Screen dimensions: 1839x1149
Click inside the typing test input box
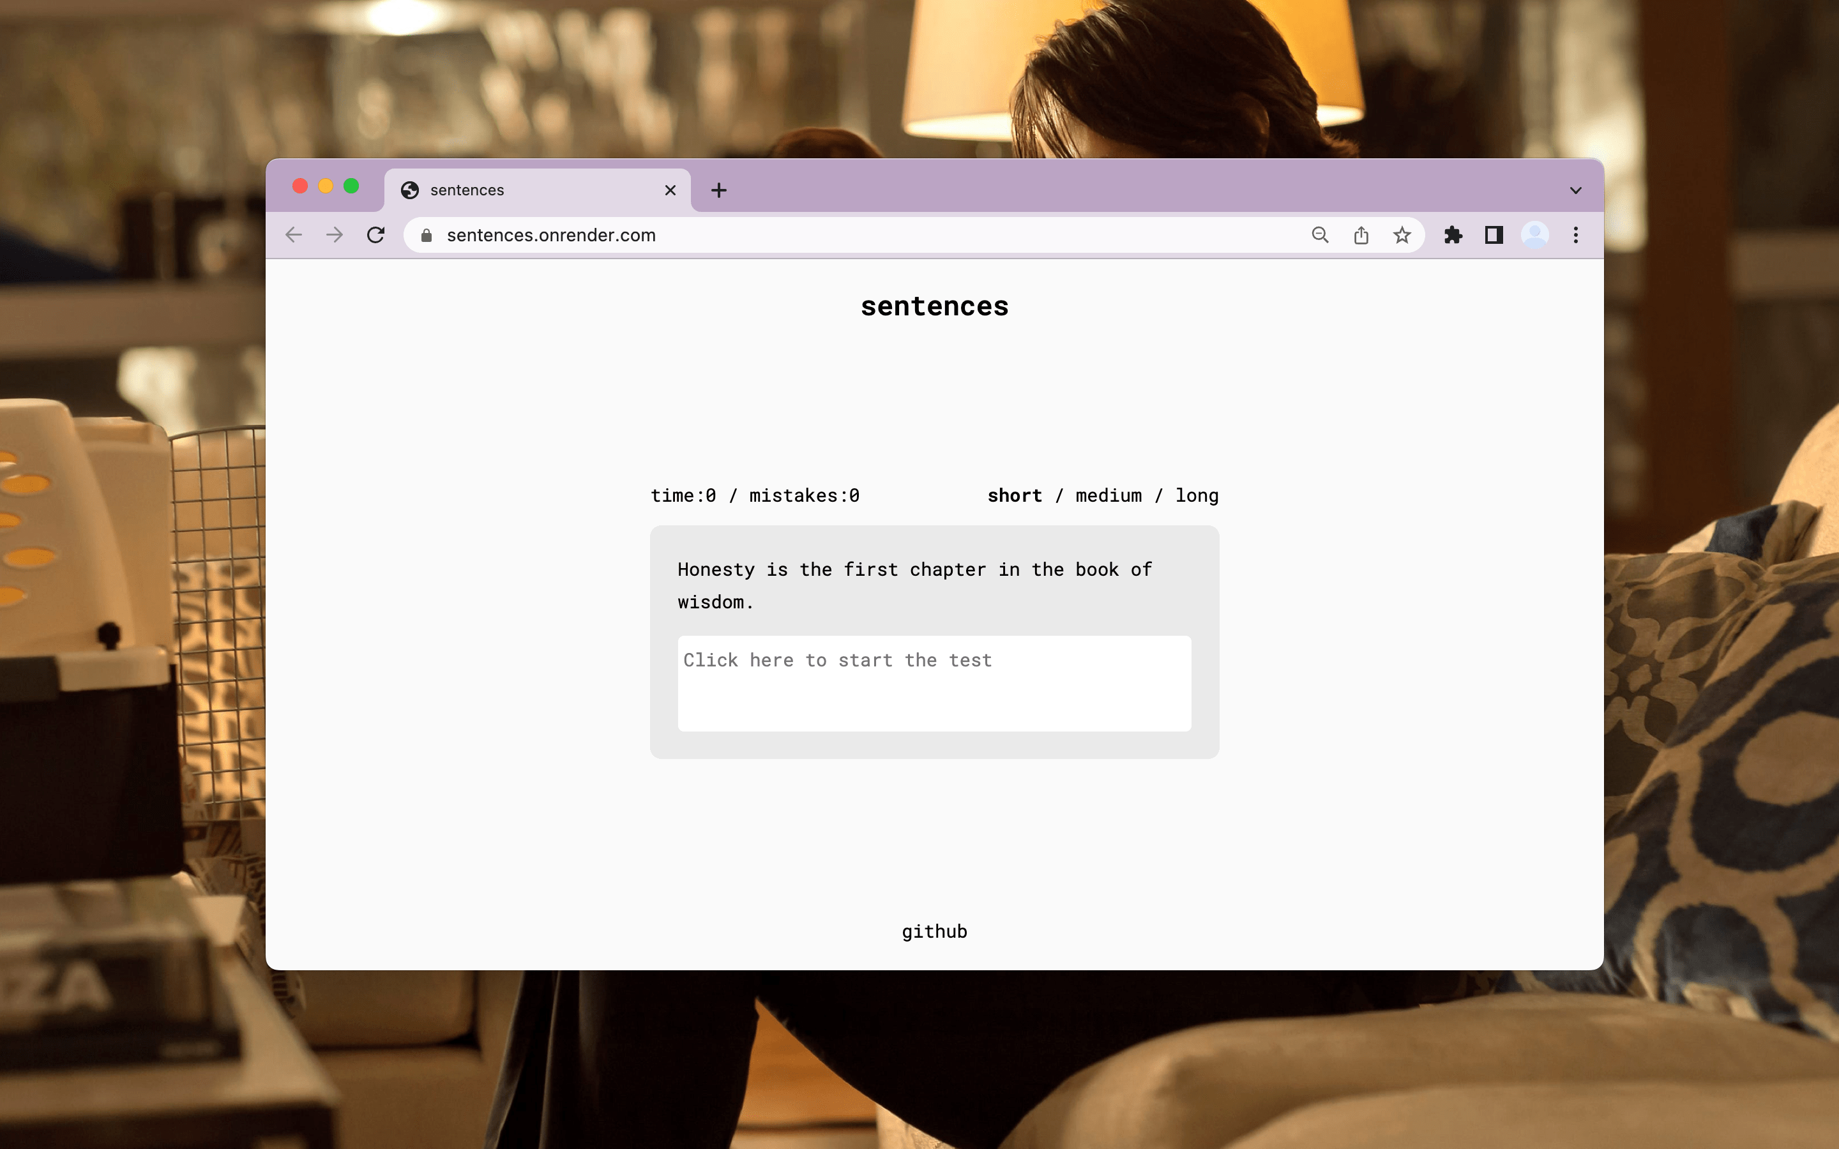934,682
